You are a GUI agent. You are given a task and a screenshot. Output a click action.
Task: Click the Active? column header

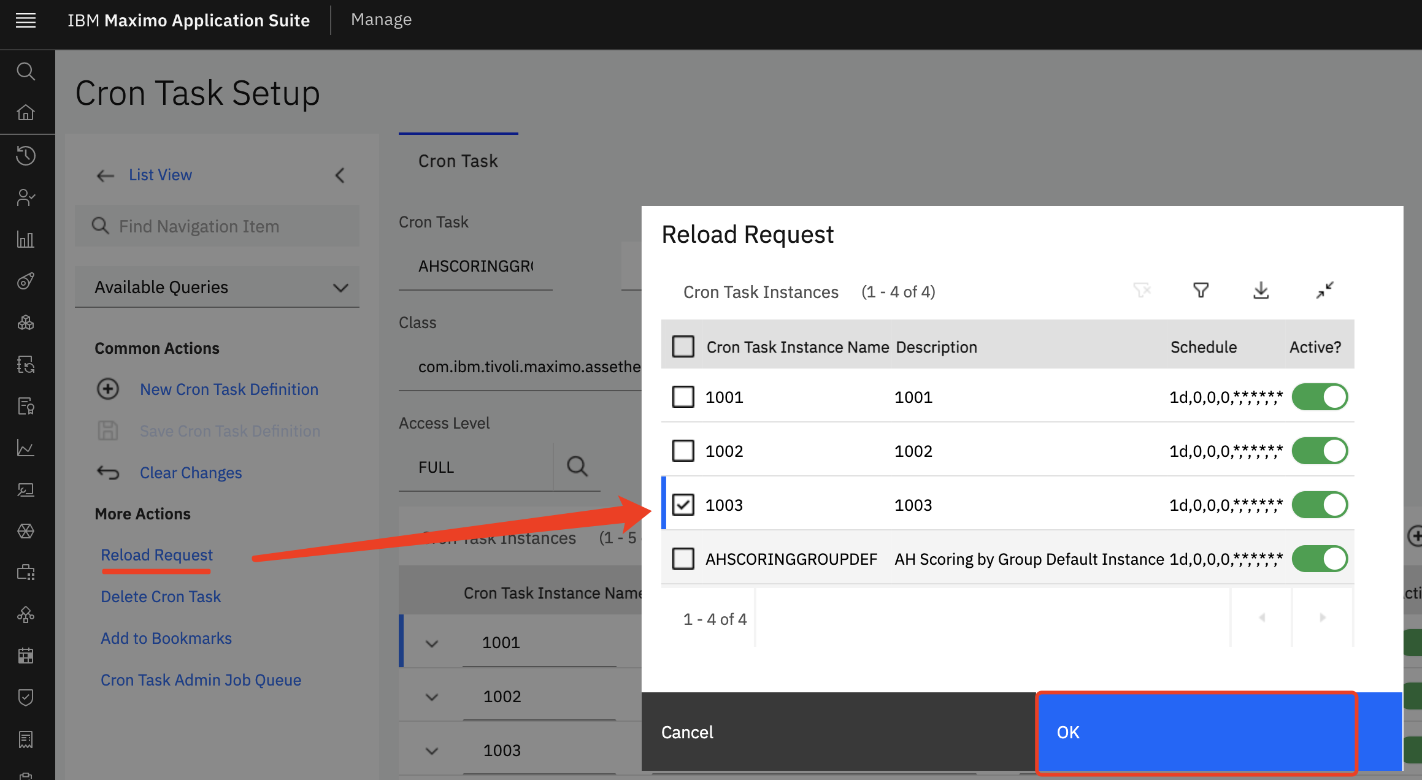point(1315,347)
